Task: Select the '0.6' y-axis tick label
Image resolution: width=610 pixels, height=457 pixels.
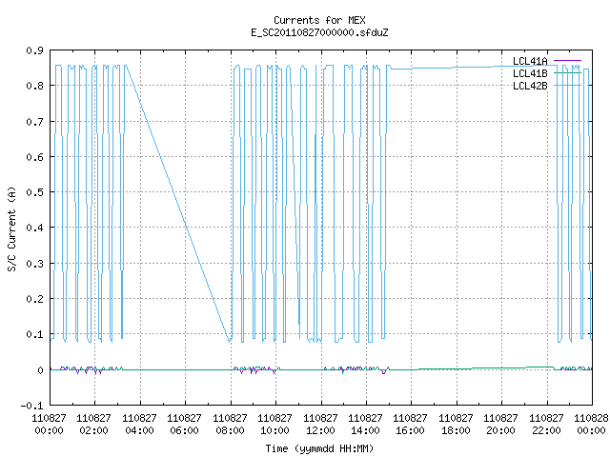Action: (34, 157)
